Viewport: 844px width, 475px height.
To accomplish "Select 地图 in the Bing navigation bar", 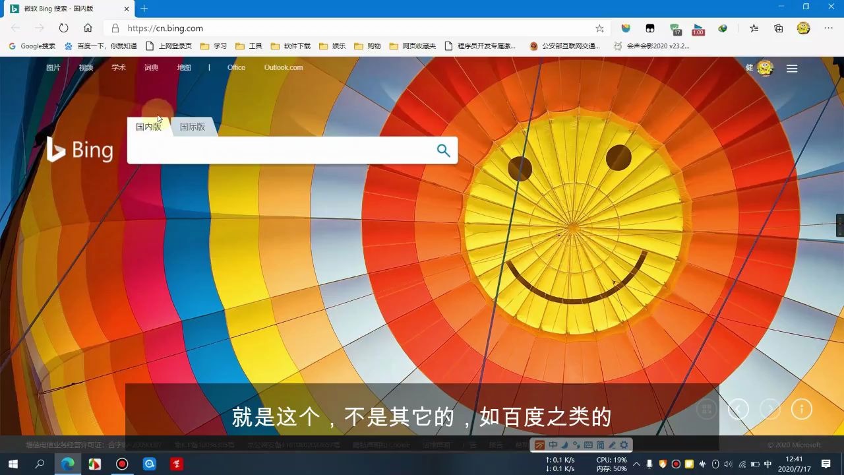I will (183, 67).
